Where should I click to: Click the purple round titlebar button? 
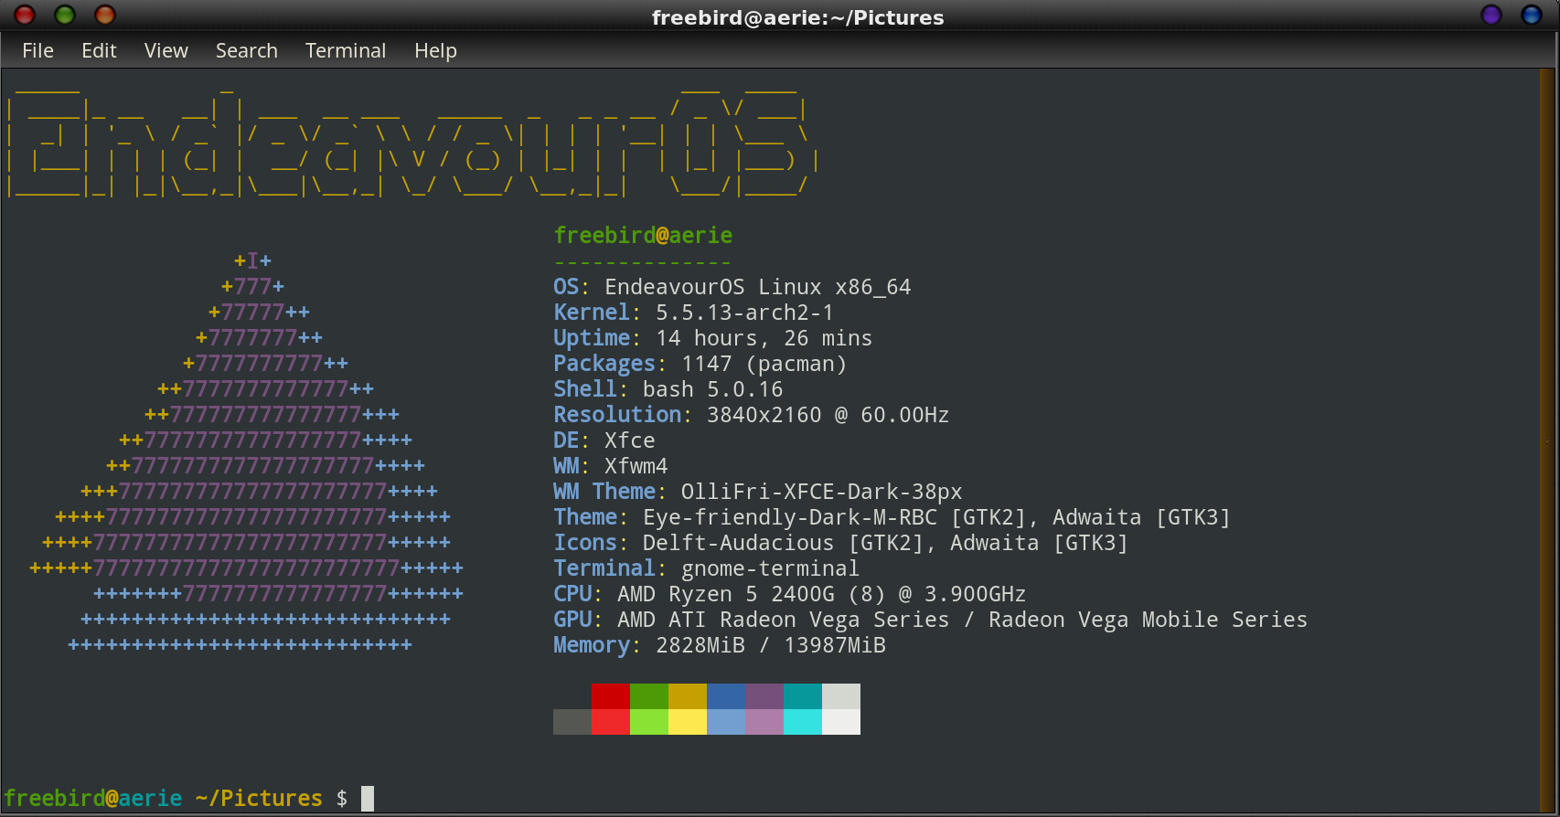pos(1491,15)
